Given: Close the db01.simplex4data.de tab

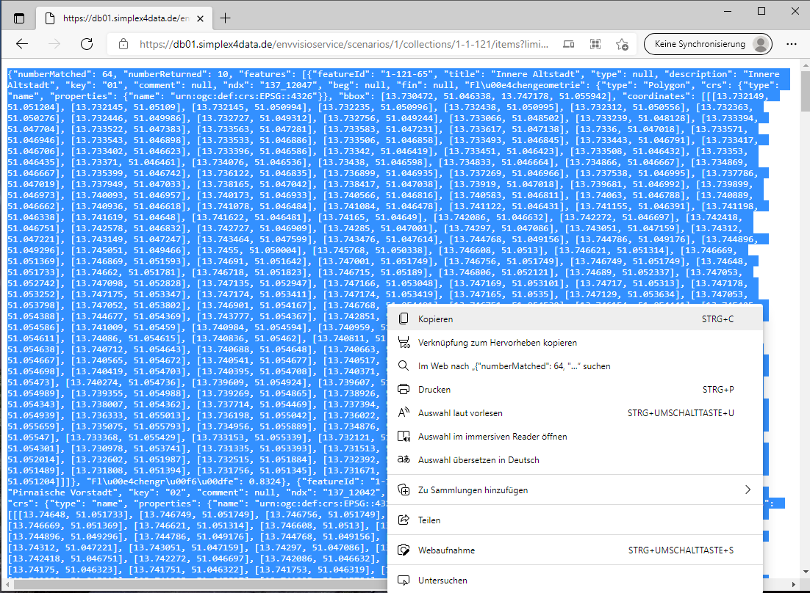Looking at the screenshot, I should point(201,18).
